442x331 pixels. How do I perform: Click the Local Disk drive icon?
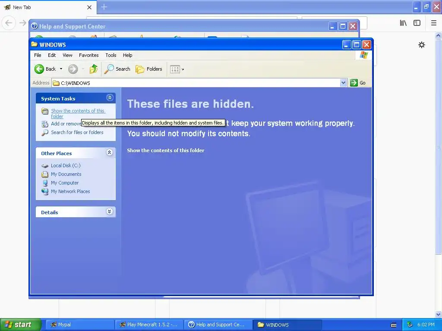tap(45, 166)
